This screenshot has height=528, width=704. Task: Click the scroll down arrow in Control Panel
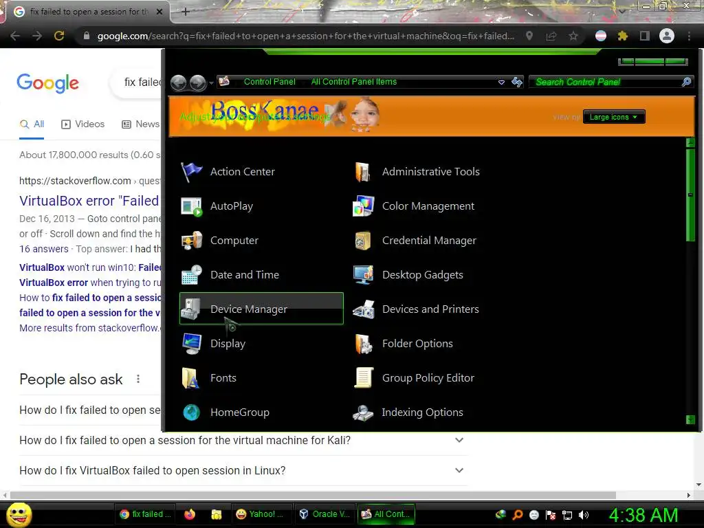click(x=690, y=420)
